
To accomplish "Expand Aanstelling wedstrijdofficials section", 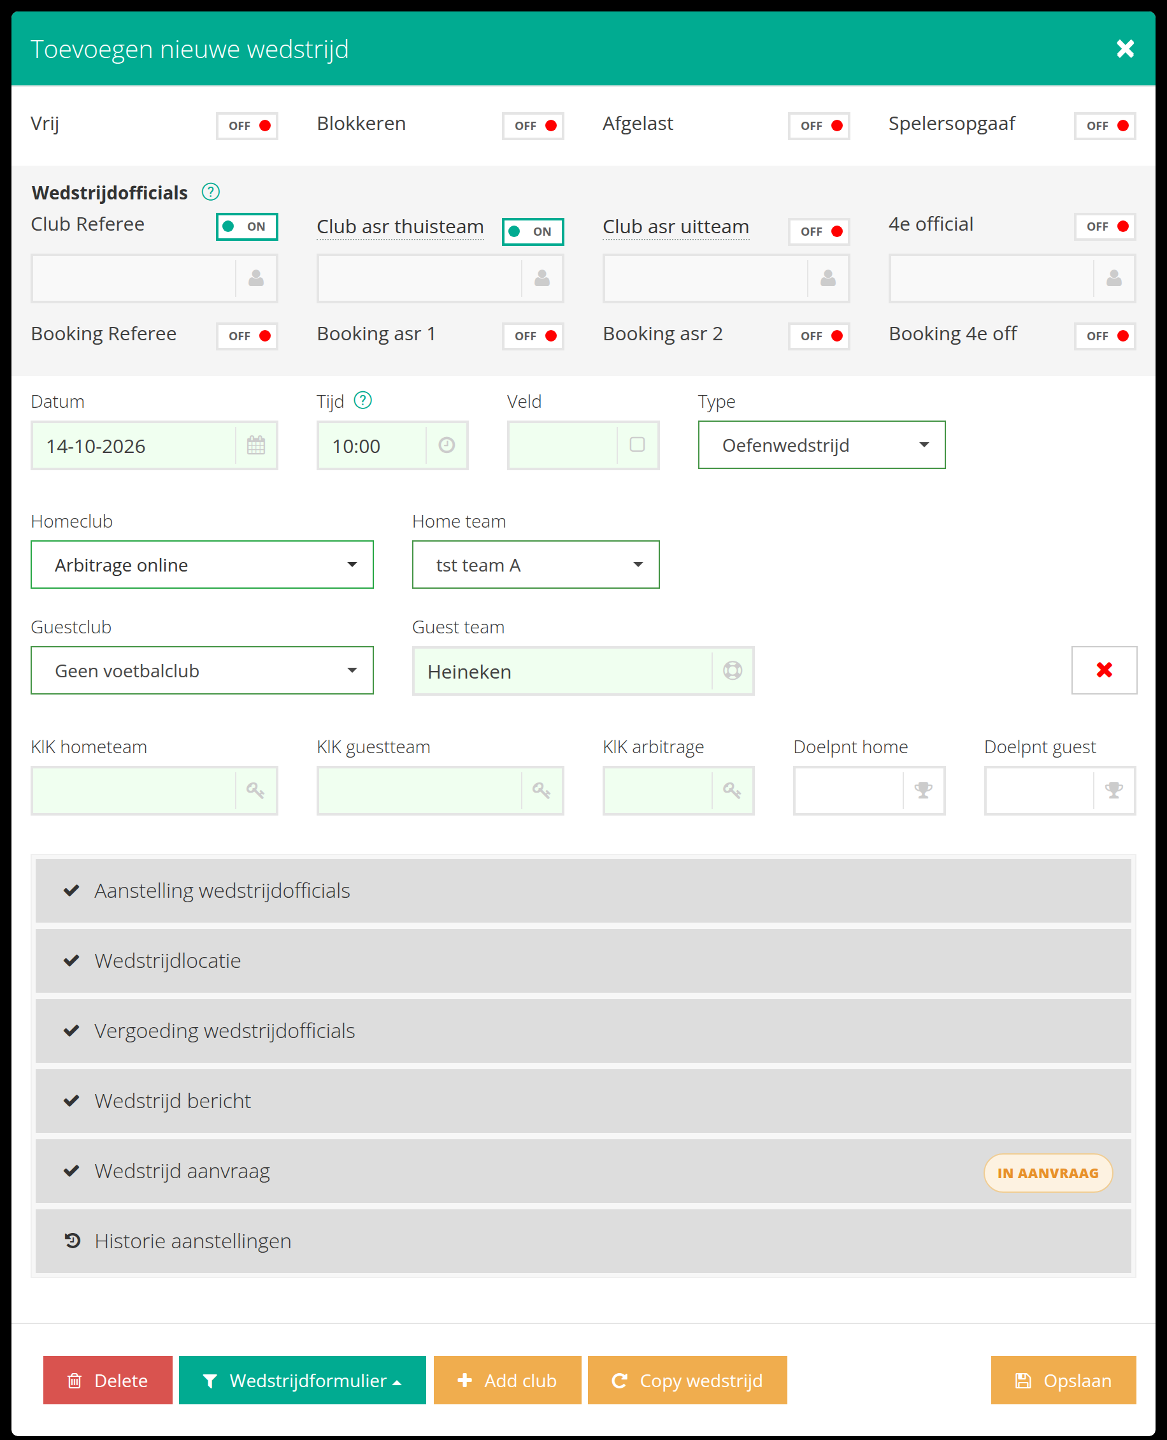I will point(583,891).
